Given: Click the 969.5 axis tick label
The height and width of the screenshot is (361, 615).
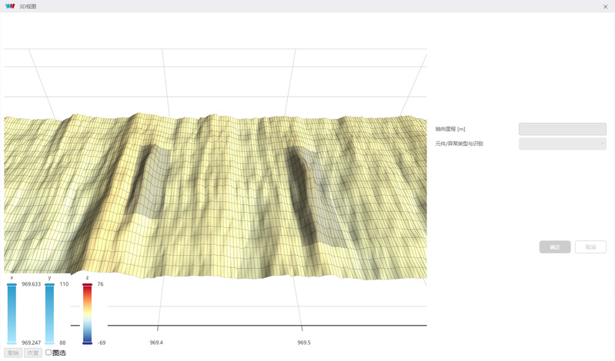Looking at the screenshot, I should pyautogui.click(x=304, y=343).
